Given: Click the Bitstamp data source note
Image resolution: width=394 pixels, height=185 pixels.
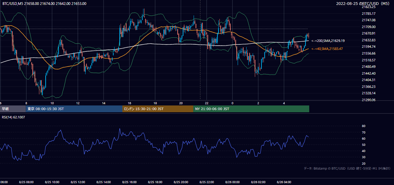Looking at the screenshot, I should pos(347,168).
